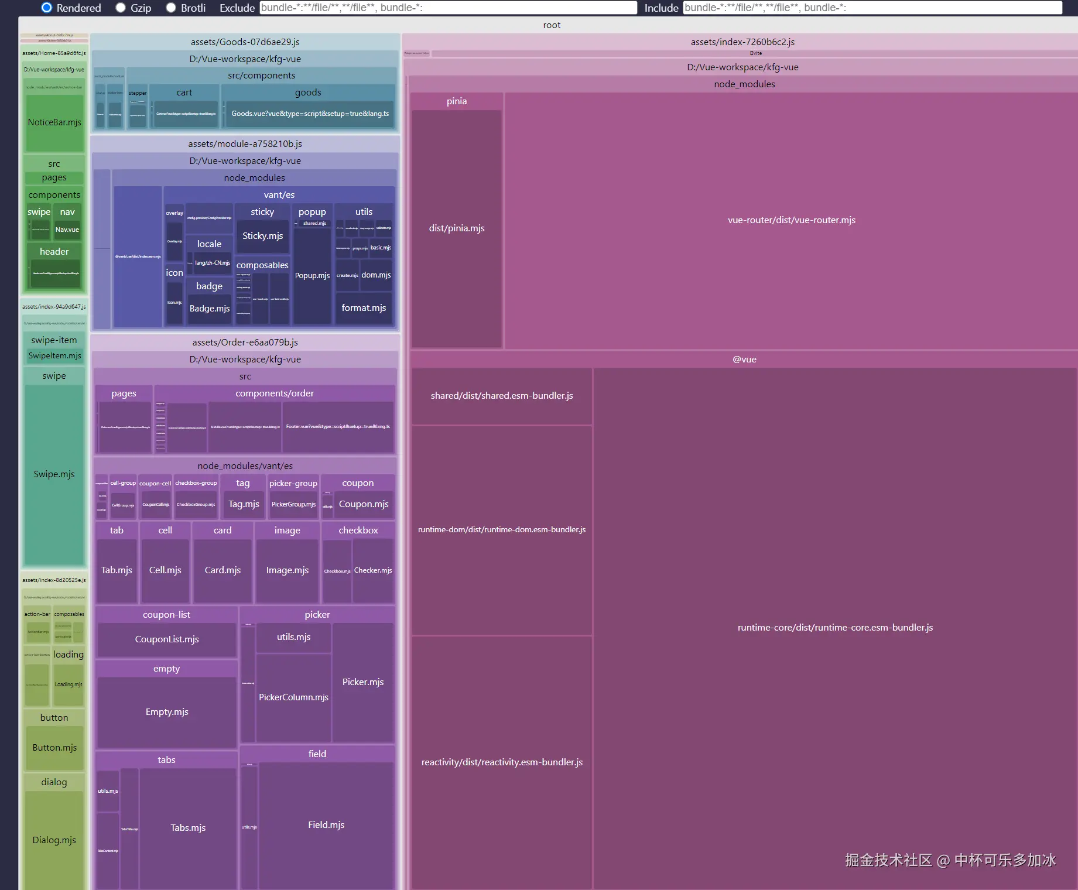Click the dist/pinia.mjs block
Image resolution: width=1078 pixels, height=890 pixels.
[457, 228]
